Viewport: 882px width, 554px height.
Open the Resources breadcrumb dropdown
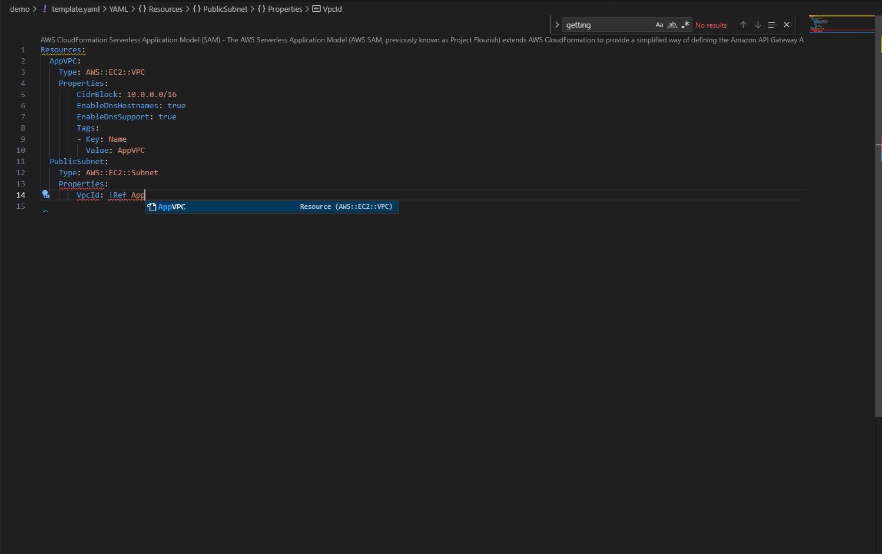pyautogui.click(x=165, y=9)
